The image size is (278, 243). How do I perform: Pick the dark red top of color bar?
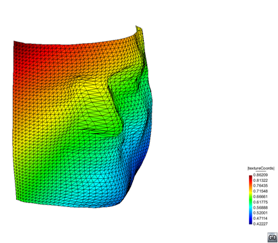click(x=250, y=177)
